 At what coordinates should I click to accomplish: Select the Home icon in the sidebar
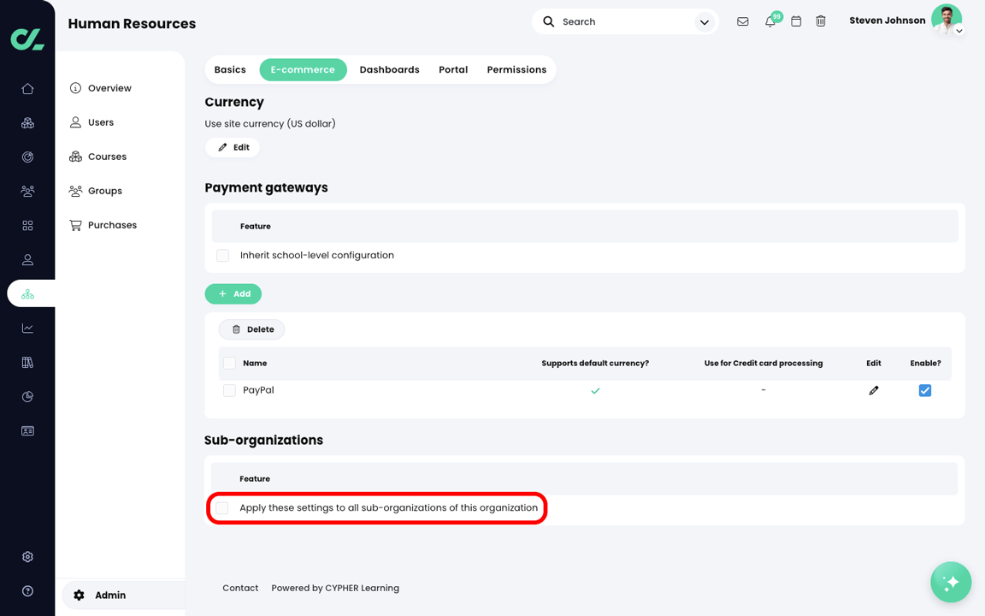[x=27, y=88]
